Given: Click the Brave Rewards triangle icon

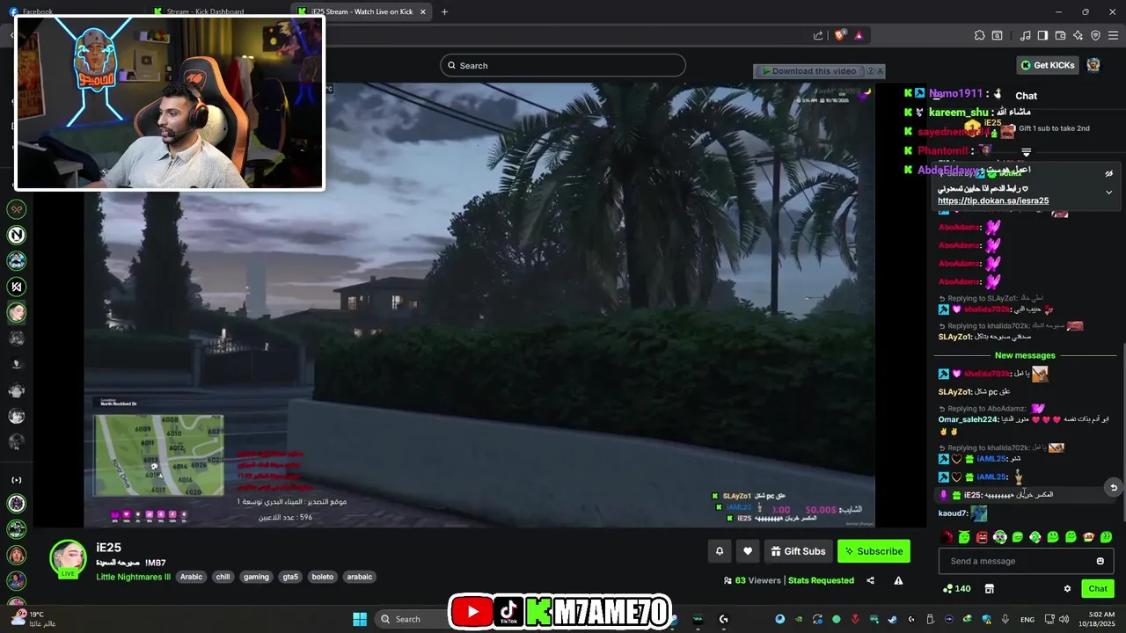Looking at the screenshot, I should (x=859, y=35).
